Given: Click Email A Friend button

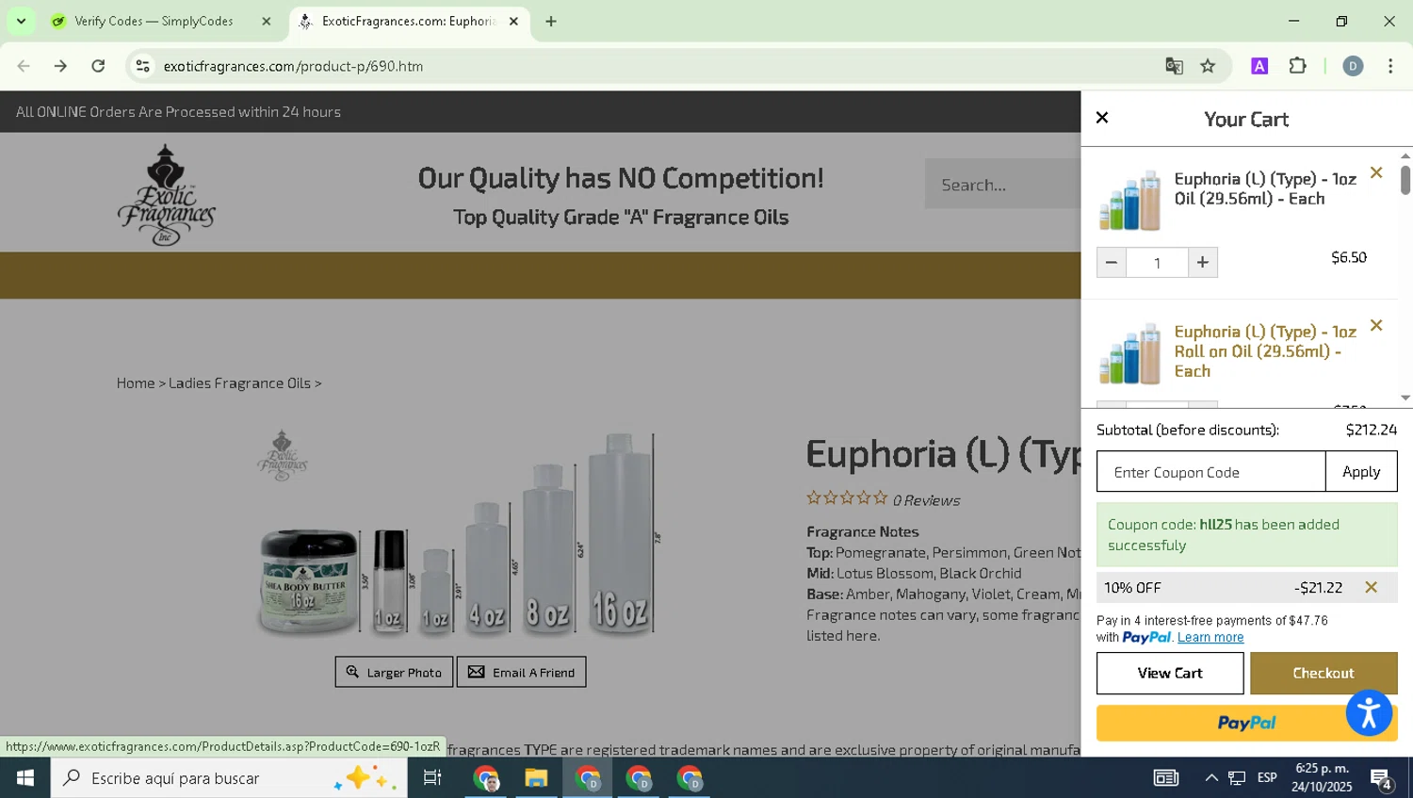Looking at the screenshot, I should [521, 672].
